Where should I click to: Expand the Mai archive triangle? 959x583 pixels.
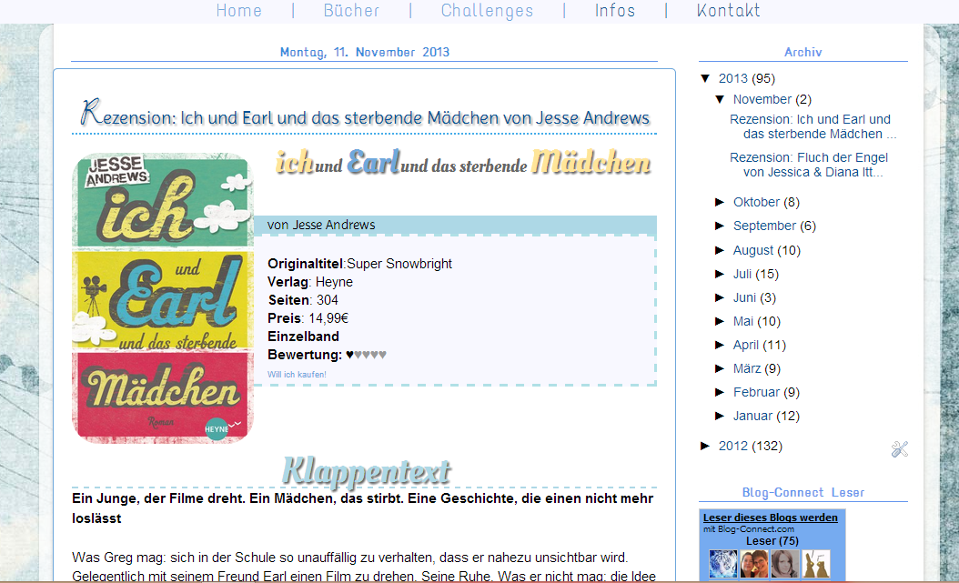click(720, 321)
